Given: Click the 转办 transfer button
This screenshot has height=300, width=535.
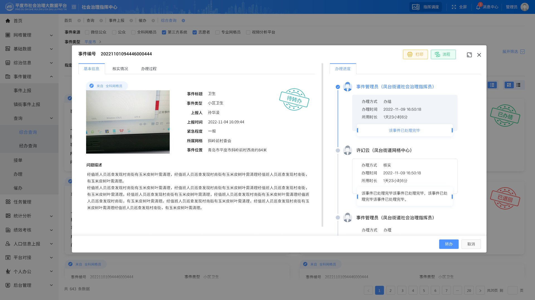Looking at the screenshot, I should coord(449,244).
